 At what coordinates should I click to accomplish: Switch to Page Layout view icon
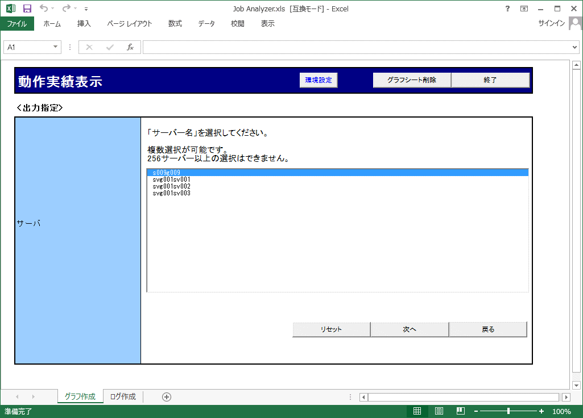439,411
